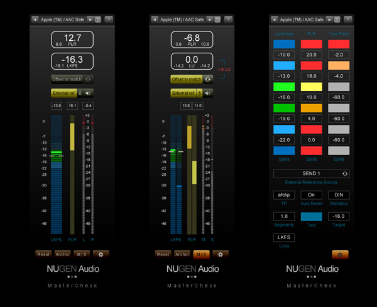This screenshot has width=377, height=307.
Task: Open settings gear in middle panel
Action: pos(221,254)
